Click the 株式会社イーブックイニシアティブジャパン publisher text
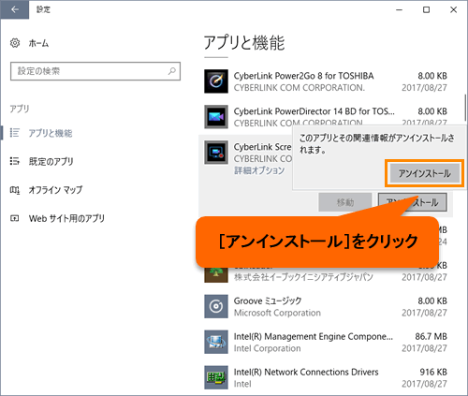468x396 pixels. point(303,277)
